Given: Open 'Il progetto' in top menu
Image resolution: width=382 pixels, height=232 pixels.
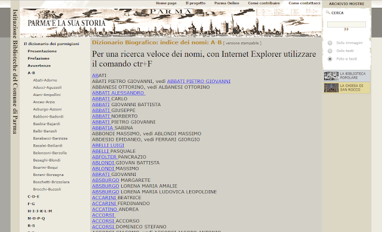Looking at the screenshot, I should point(195,3).
